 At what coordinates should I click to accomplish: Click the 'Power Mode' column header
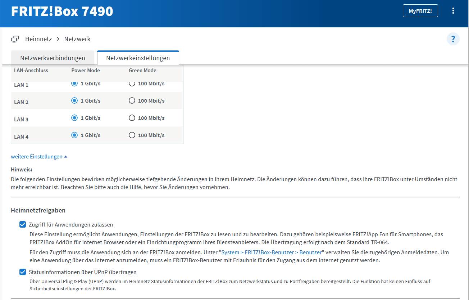pos(86,70)
